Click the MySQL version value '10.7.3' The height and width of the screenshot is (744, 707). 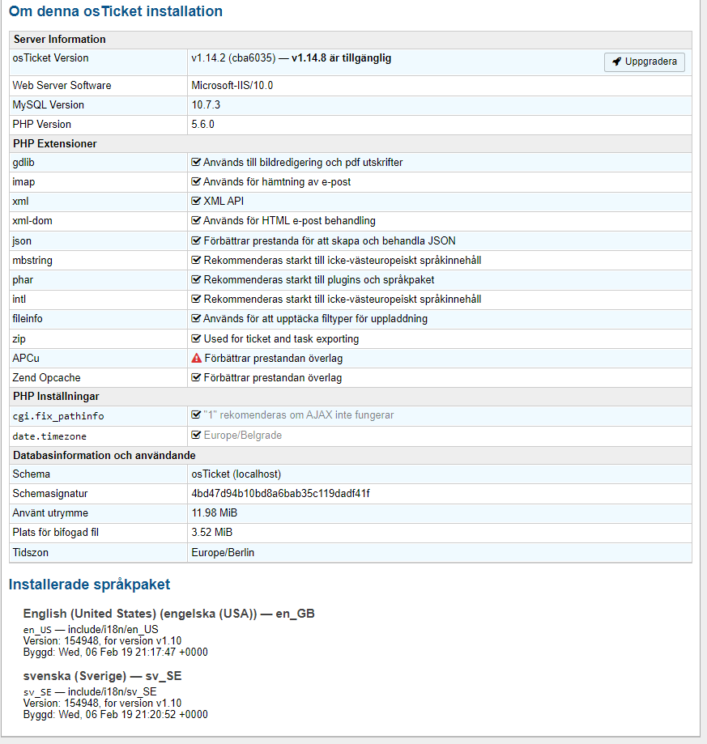coord(206,105)
